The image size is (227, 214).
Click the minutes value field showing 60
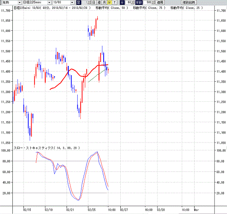click(x=128, y=2)
